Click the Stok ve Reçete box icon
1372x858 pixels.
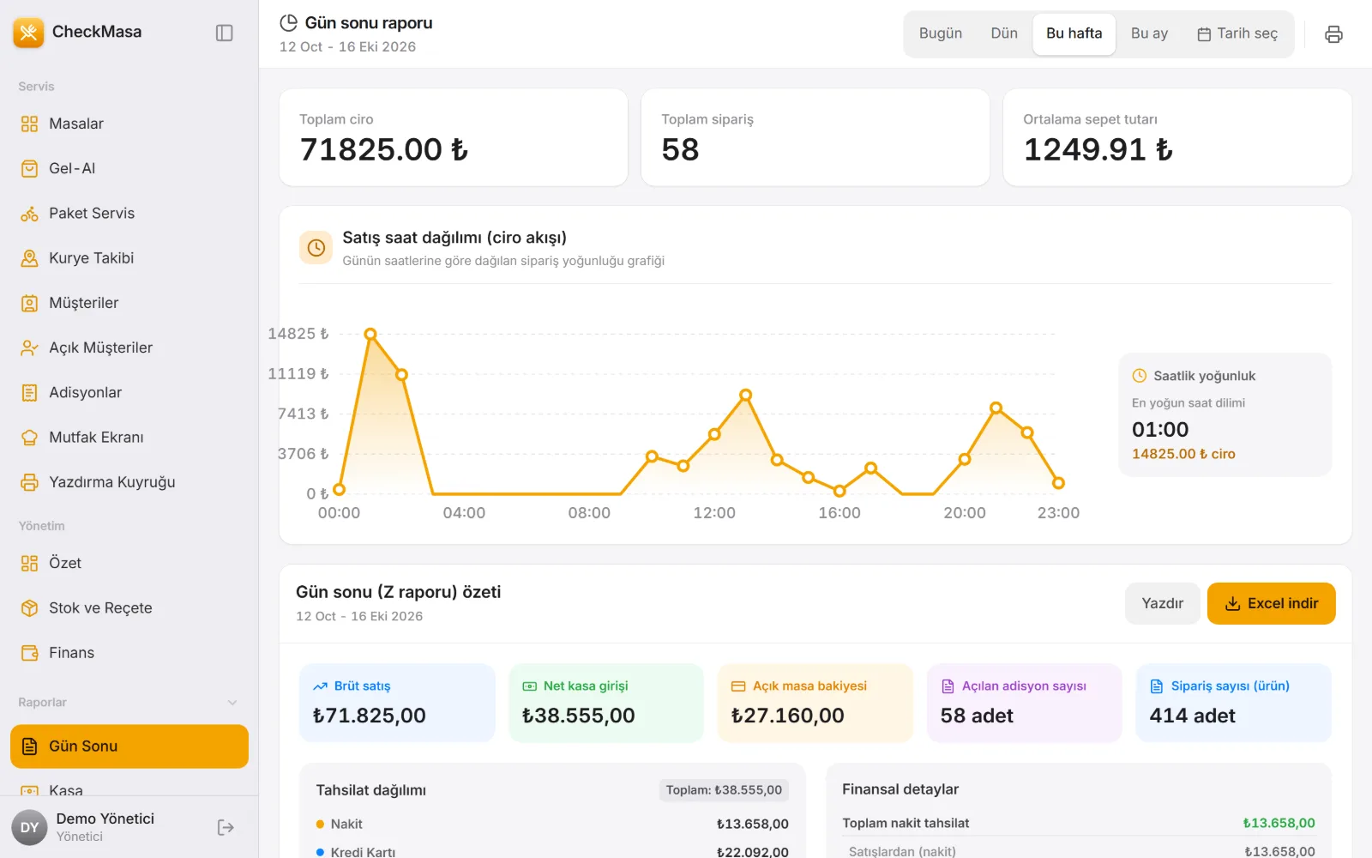[29, 608]
